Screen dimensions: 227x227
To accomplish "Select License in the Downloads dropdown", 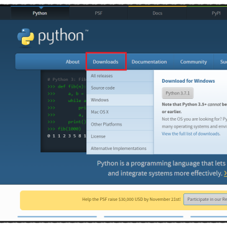I will pyautogui.click(x=120, y=136).
